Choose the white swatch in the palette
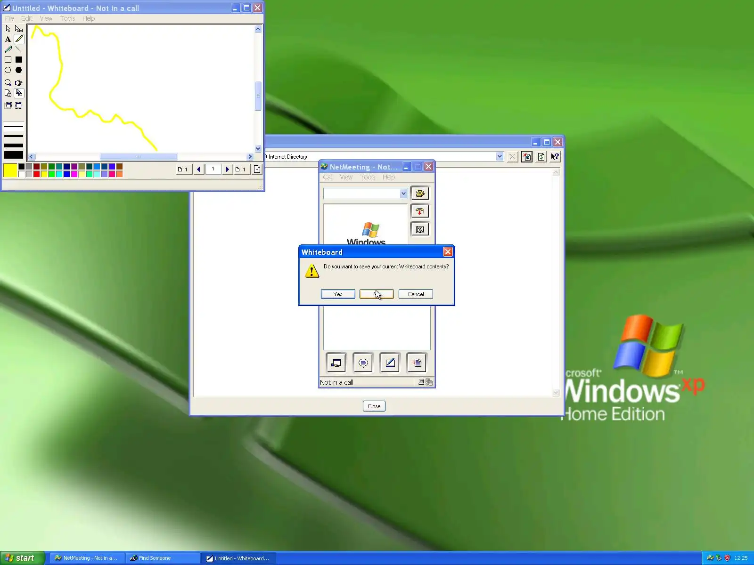The image size is (754, 565). tap(21, 174)
